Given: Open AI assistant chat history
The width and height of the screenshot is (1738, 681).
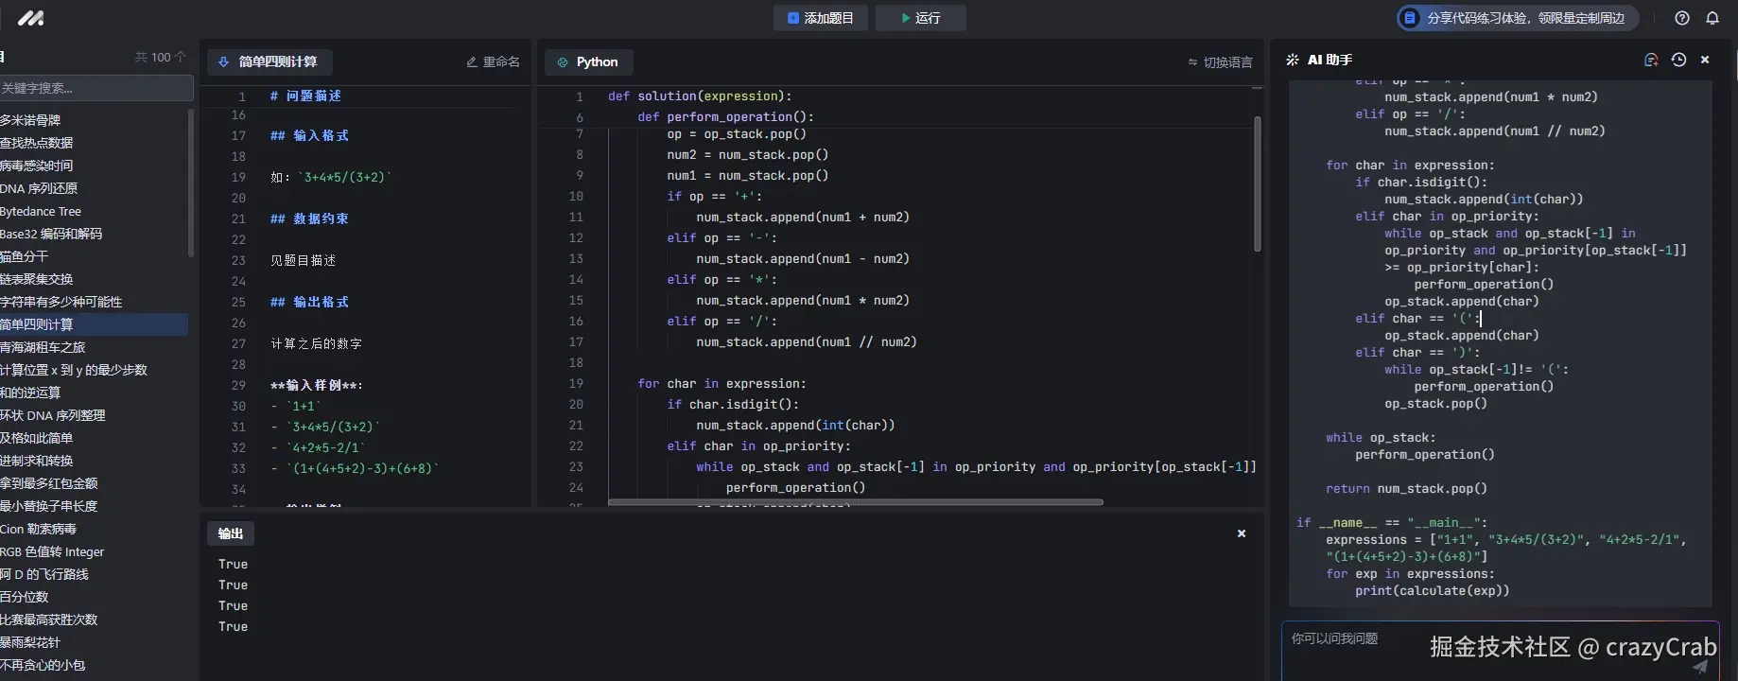Looking at the screenshot, I should [x=1678, y=60].
